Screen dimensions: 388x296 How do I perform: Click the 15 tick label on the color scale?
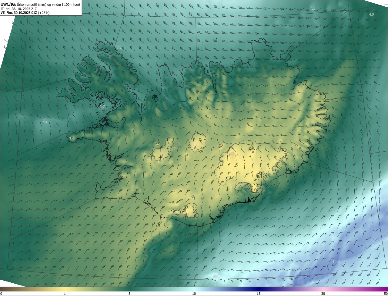(x=259, y=294)
